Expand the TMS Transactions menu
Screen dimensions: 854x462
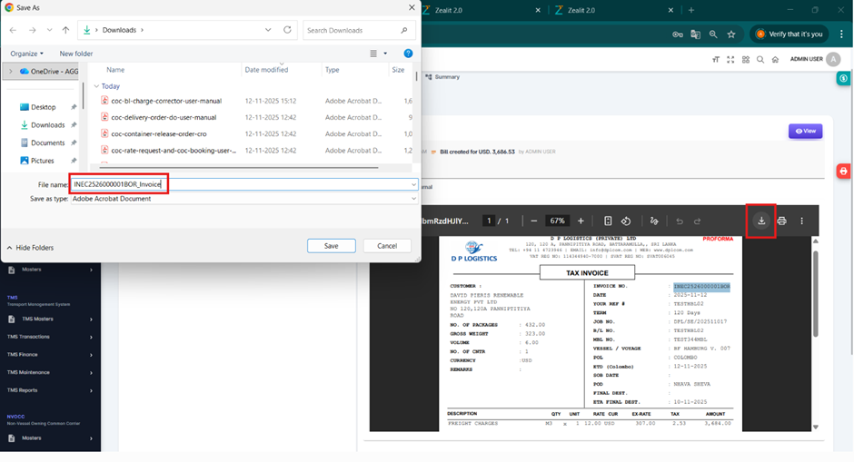[x=50, y=336]
